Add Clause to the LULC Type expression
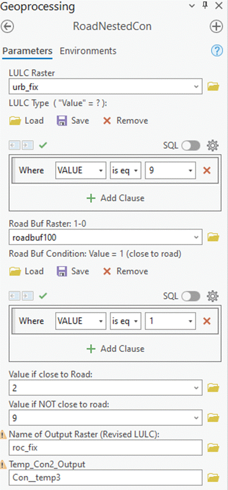Viewport: 228px width, 490px height. tap(115, 198)
